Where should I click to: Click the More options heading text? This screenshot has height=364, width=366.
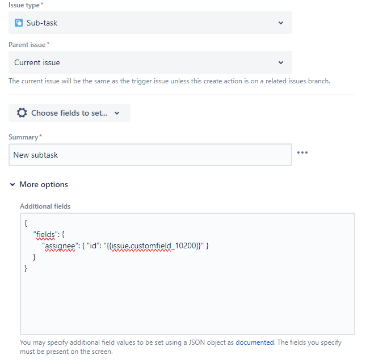[44, 185]
